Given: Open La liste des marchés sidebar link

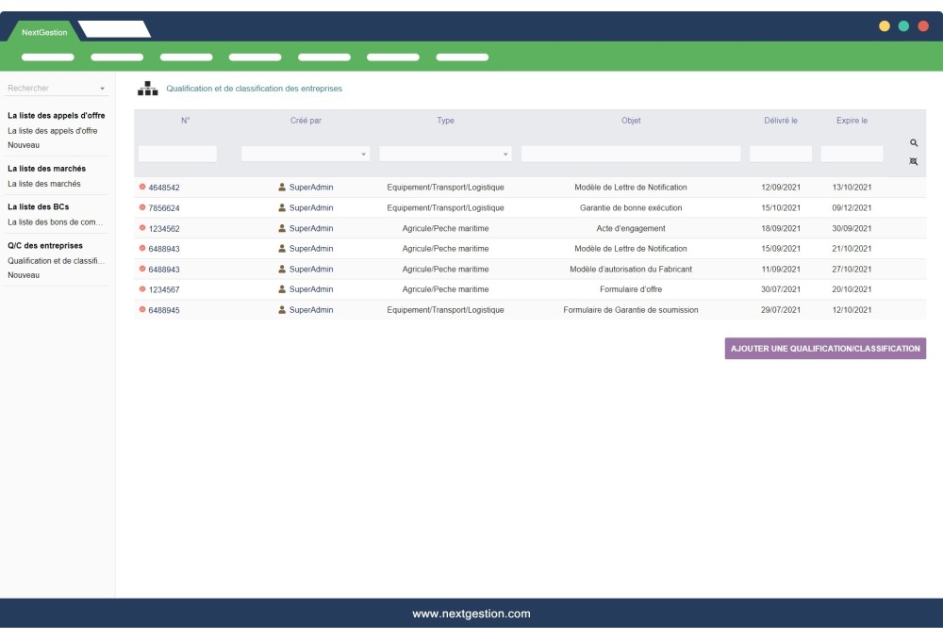Looking at the screenshot, I should tap(43, 184).
